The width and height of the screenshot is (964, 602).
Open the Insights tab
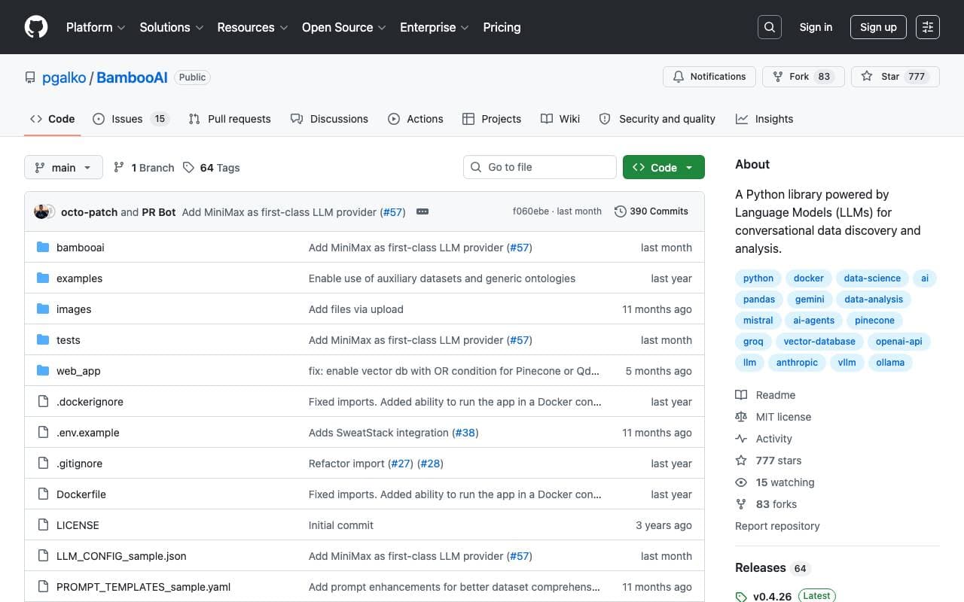764,119
